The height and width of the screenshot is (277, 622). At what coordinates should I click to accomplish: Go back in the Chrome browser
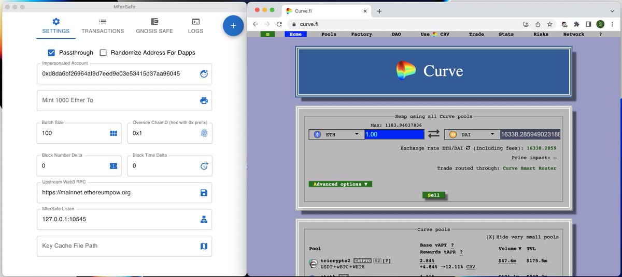click(255, 24)
